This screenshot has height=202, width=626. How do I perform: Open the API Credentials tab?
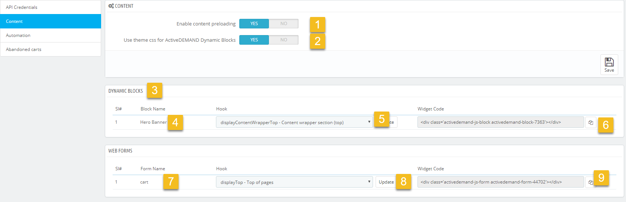51,7
